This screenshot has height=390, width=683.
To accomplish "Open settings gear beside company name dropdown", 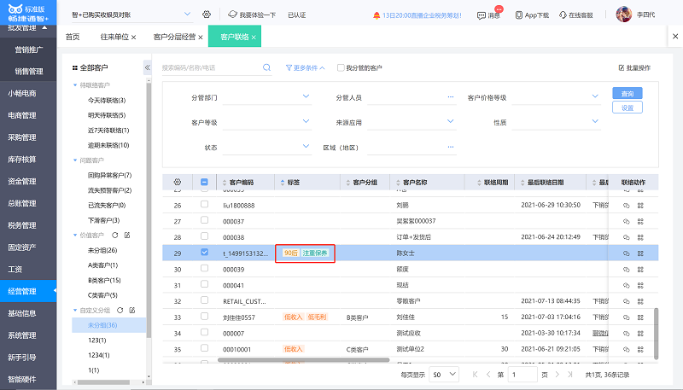I will (207, 15).
